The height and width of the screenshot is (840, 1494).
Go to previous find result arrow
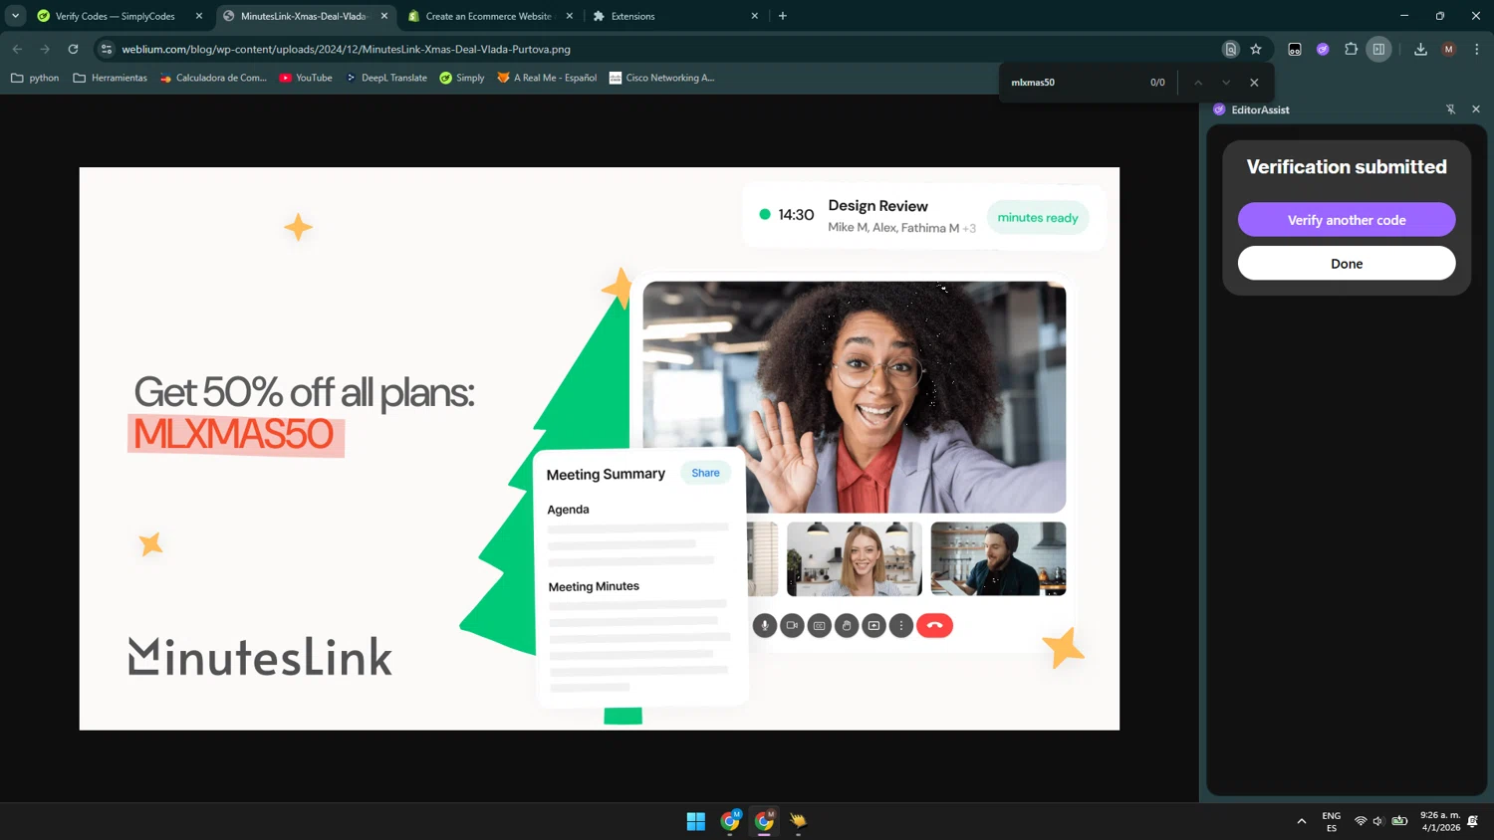click(x=1198, y=83)
